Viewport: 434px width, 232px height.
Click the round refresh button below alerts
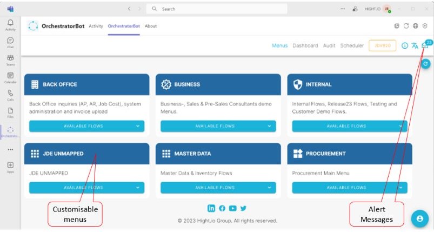click(425, 64)
